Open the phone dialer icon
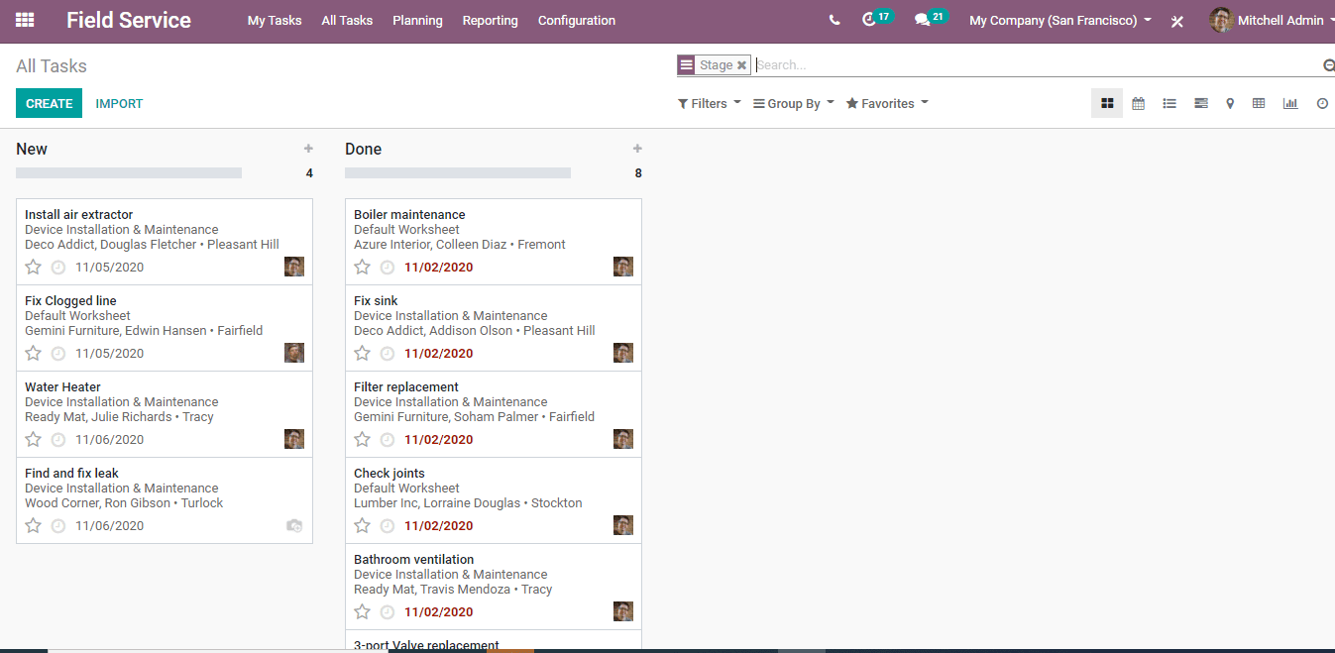Screen dimensions: 1335x653 [x=834, y=20]
